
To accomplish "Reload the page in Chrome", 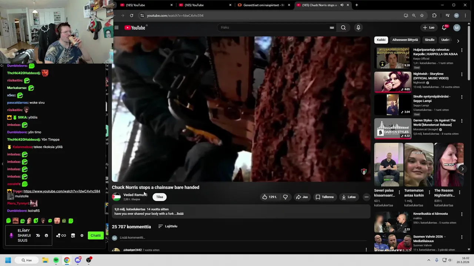I will pos(131,16).
